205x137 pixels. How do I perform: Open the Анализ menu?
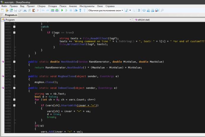pos(73,6)
